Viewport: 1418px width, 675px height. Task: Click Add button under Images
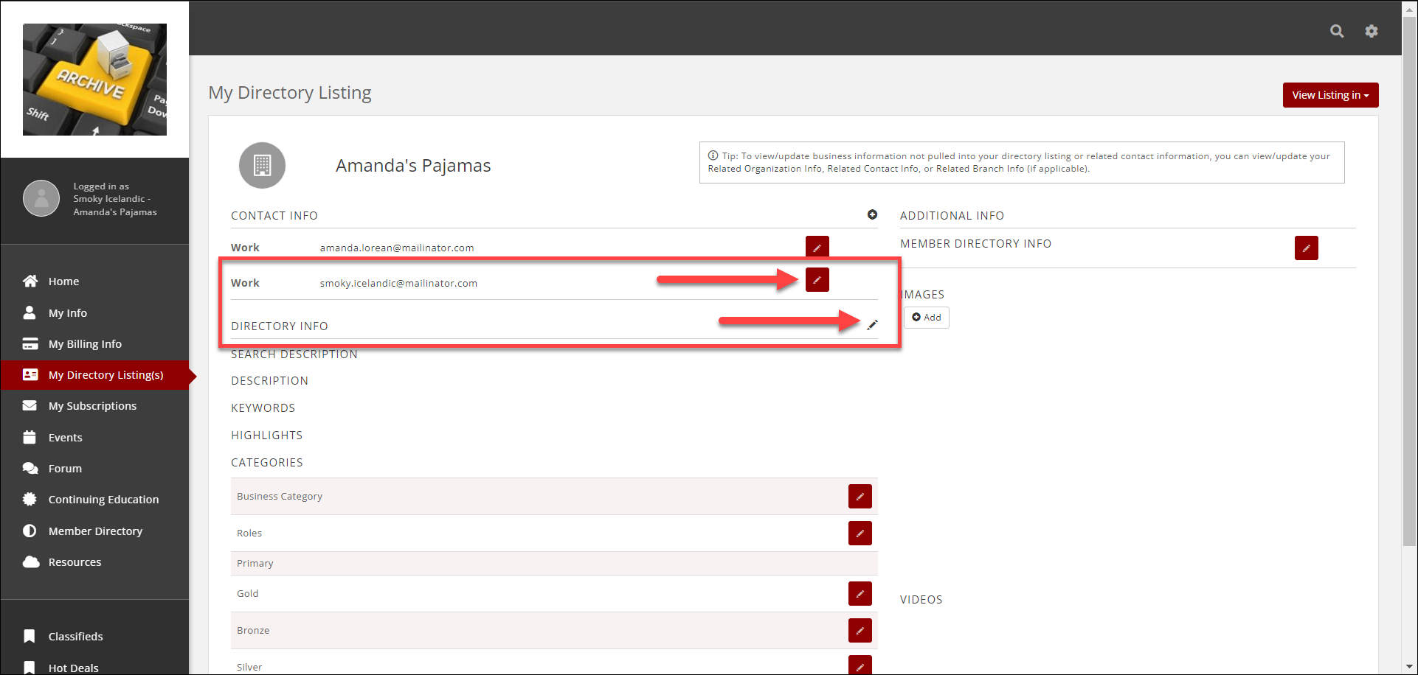click(x=927, y=318)
